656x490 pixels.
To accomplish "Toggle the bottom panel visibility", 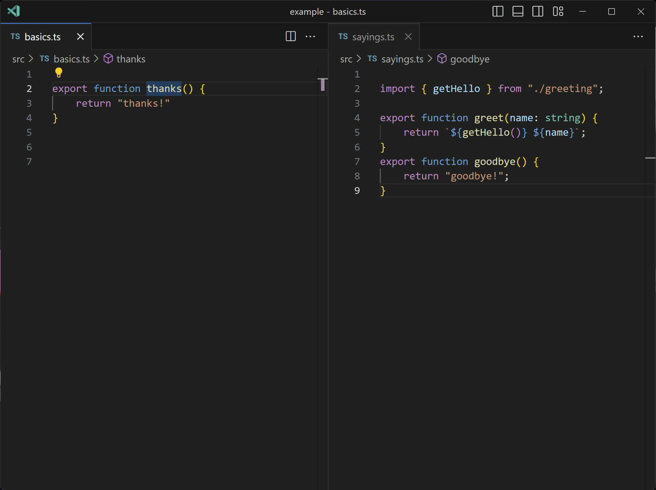I will point(518,12).
